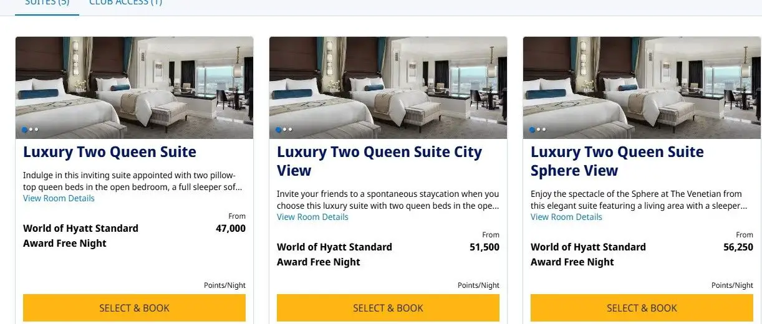This screenshot has height=324, width=762.
Task: Select & Book the 47,000-point suite
Action: (x=134, y=308)
